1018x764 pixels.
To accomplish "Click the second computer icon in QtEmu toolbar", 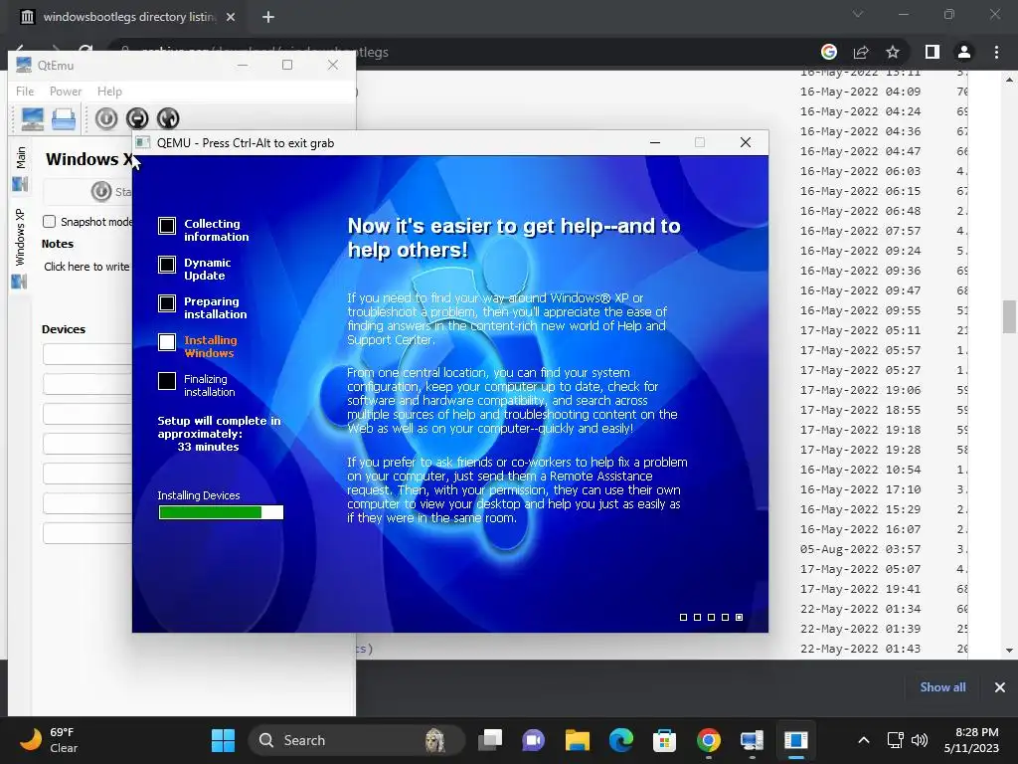I will pos(64,119).
